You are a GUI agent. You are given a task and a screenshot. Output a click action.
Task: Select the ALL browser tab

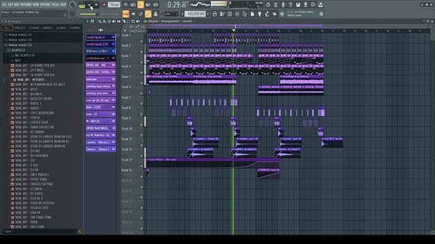(x=7, y=28)
